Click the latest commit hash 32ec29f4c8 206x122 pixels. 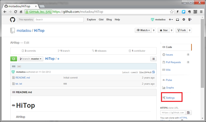[x=145, y=72]
